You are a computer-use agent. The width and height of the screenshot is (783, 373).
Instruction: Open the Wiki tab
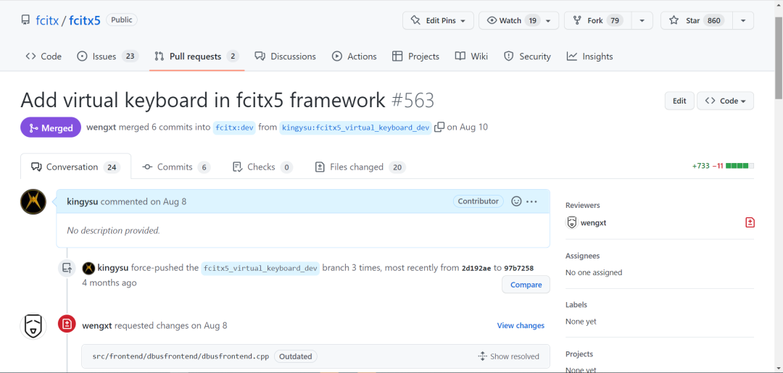tap(471, 56)
